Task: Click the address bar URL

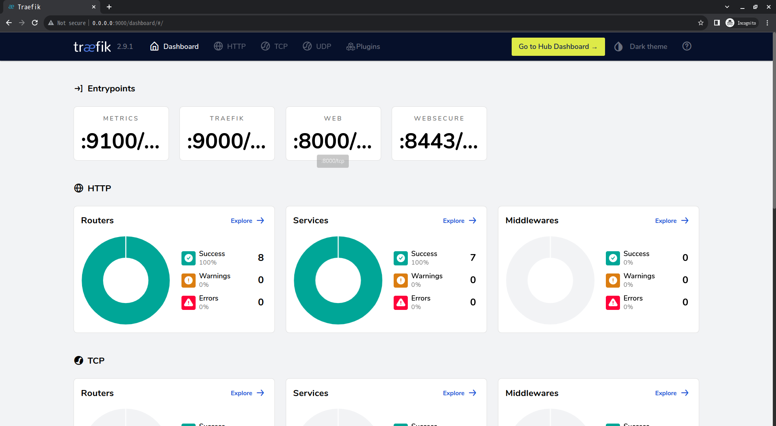Action: click(128, 23)
